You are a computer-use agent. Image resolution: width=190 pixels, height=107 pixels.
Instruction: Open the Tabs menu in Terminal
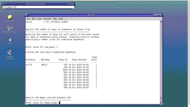55,19
